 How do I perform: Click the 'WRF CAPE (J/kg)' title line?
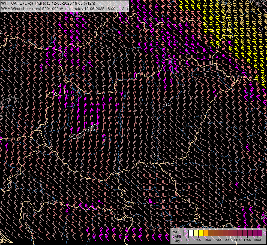[x=48, y=3]
